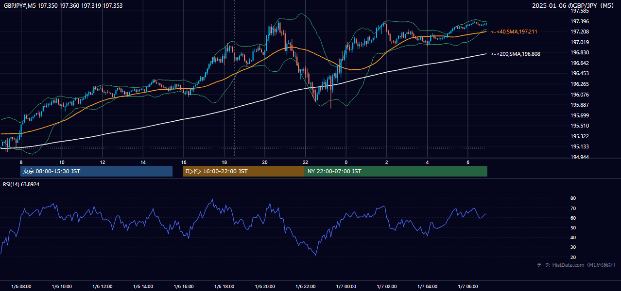The height and width of the screenshot is (291, 621).
Task: Click the London 16:00-22:00 JST session bar
Action: (243, 171)
